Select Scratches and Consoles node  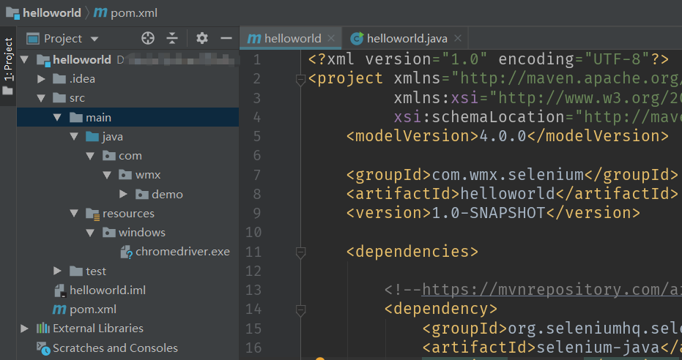115,348
